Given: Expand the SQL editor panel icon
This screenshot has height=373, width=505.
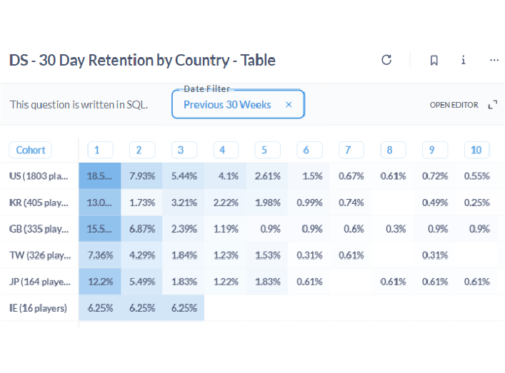Looking at the screenshot, I should click(492, 105).
